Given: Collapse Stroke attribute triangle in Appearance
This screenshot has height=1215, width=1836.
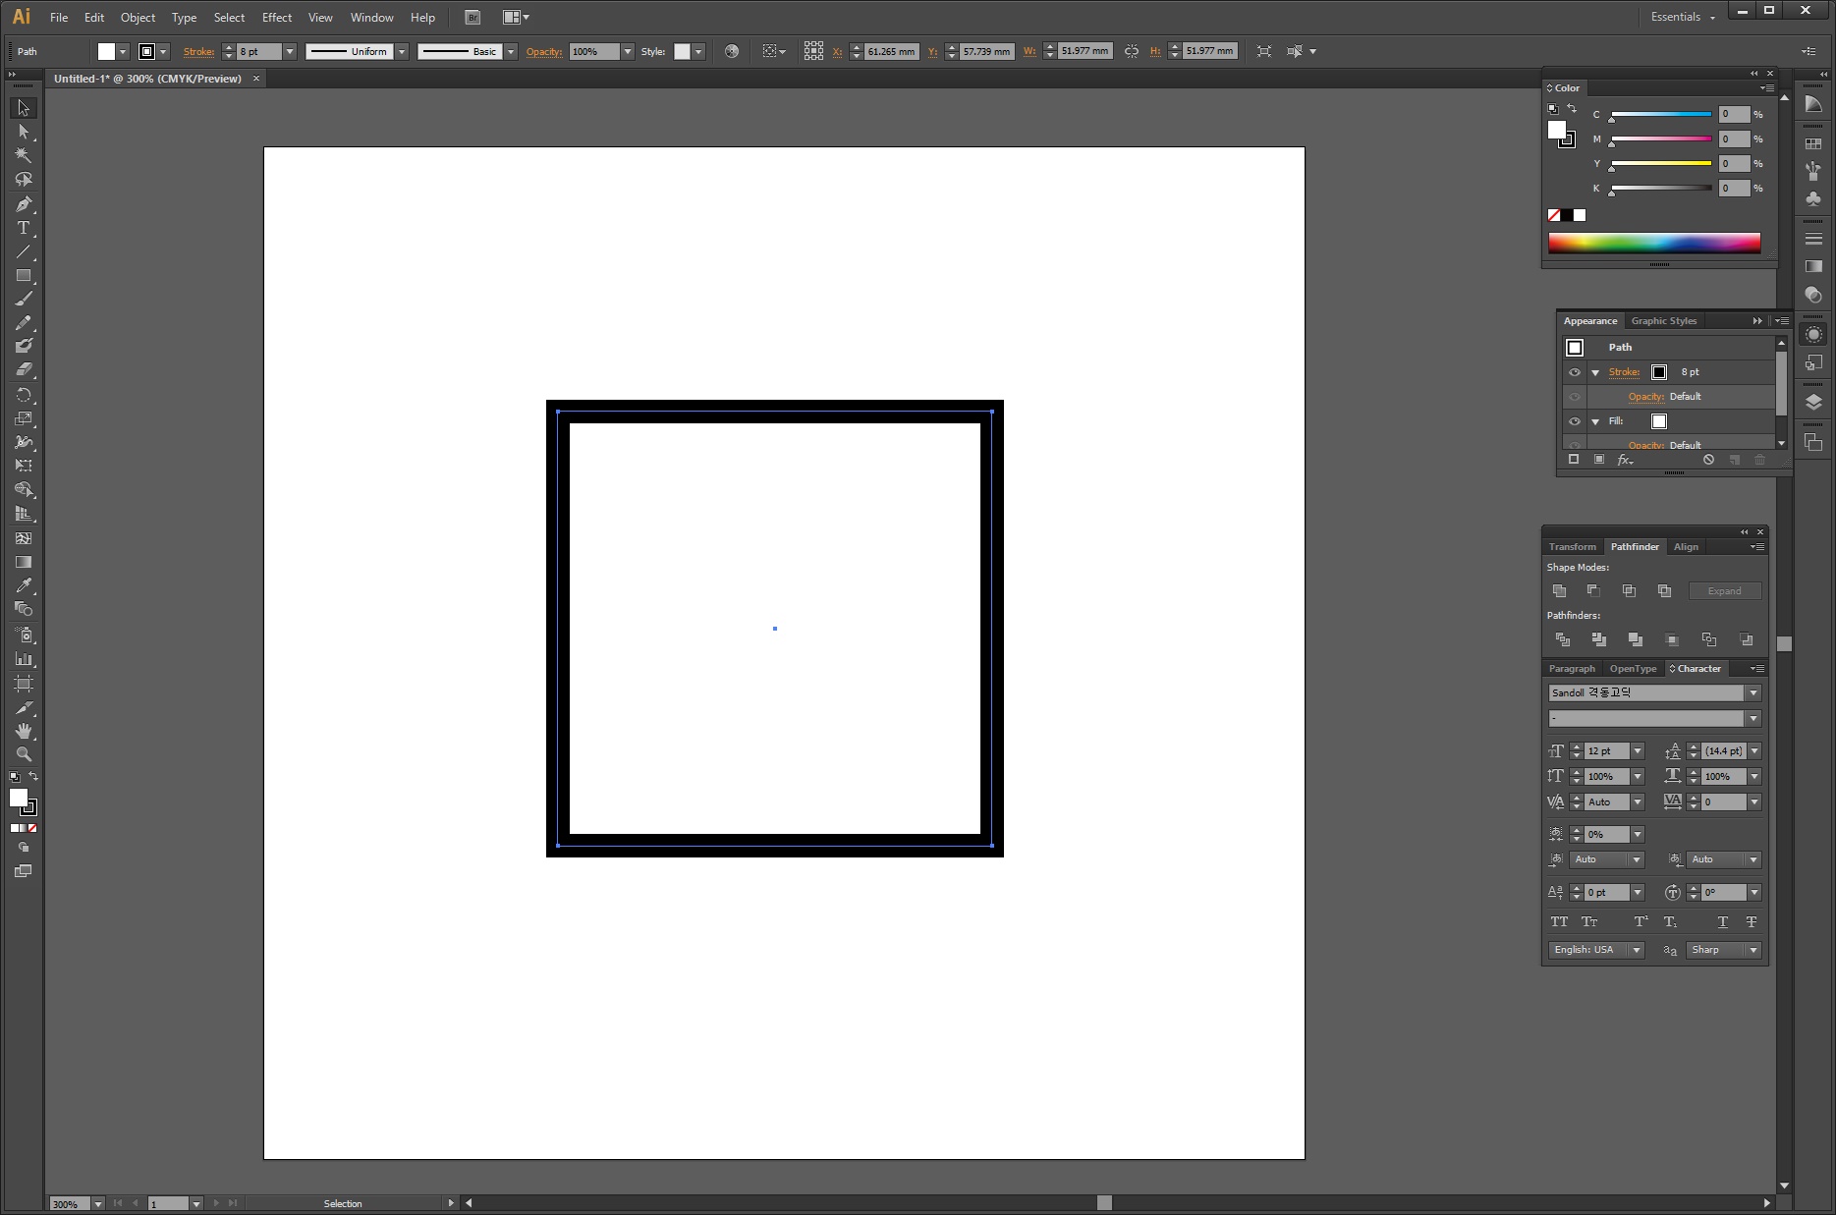Looking at the screenshot, I should [1595, 373].
